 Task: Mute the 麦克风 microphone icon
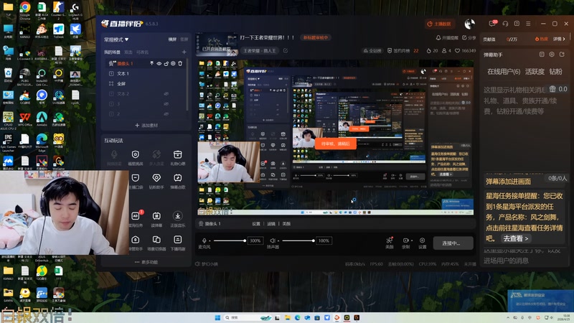pyautogui.click(x=204, y=240)
